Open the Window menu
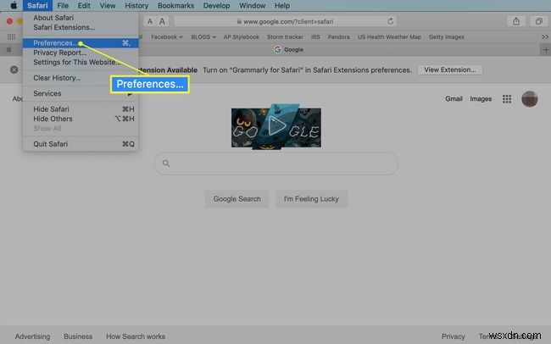The image size is (551, 344). (x=252, y=6)
